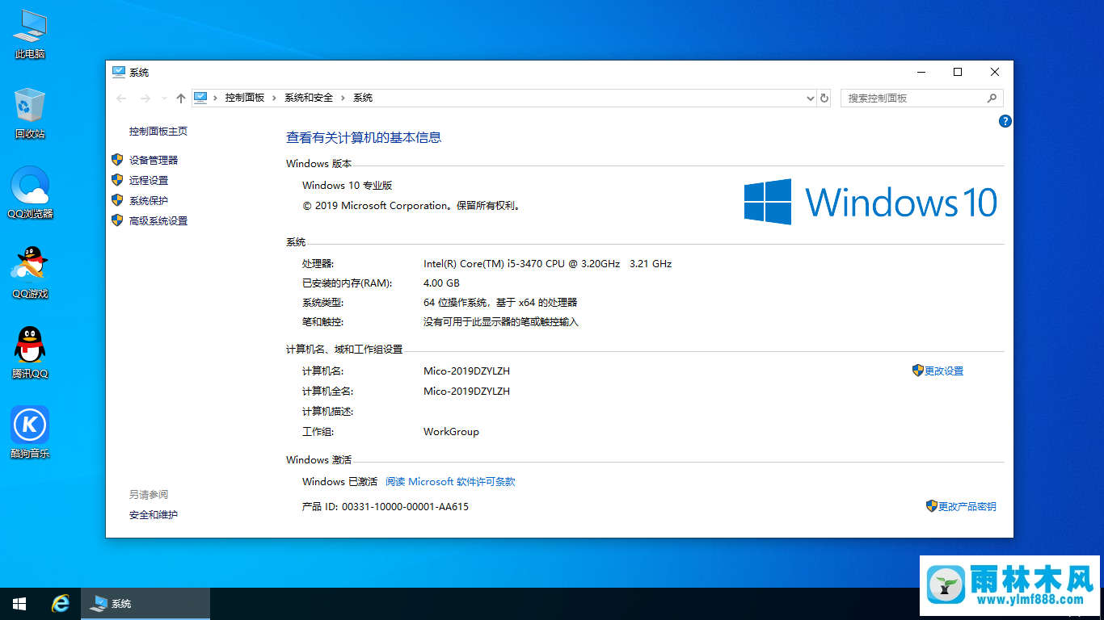This screenshot has width=1104, height=620.
Task: Click the 'Windows 已激活' status text
Action: (339, 482)
